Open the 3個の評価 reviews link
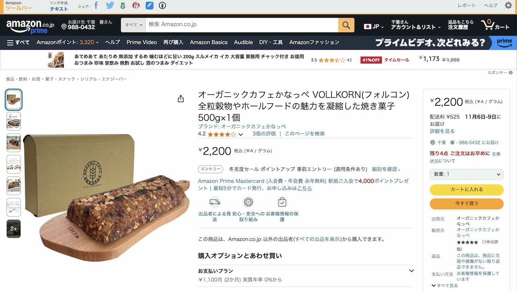517x293 pixels. coord(264,134)
